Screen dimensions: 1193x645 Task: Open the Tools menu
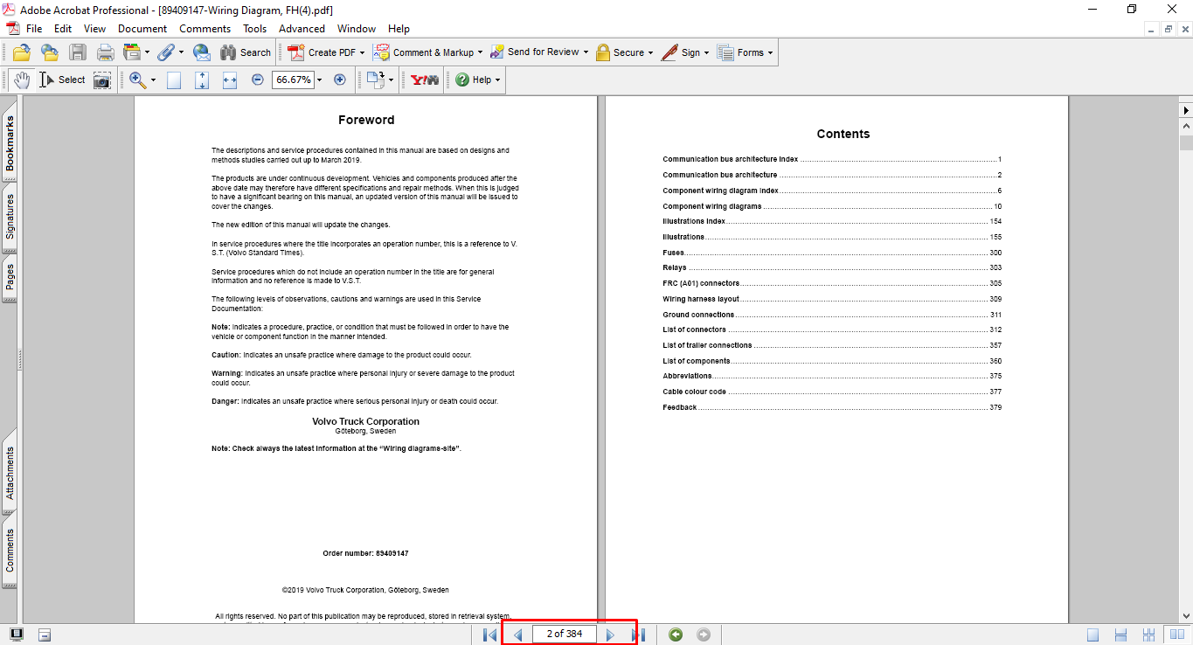254,29
